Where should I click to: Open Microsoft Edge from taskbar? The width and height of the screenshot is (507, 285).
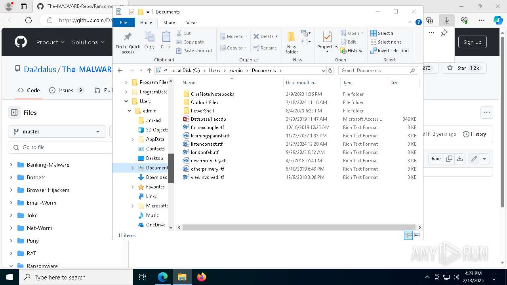(x=163, y=277)
